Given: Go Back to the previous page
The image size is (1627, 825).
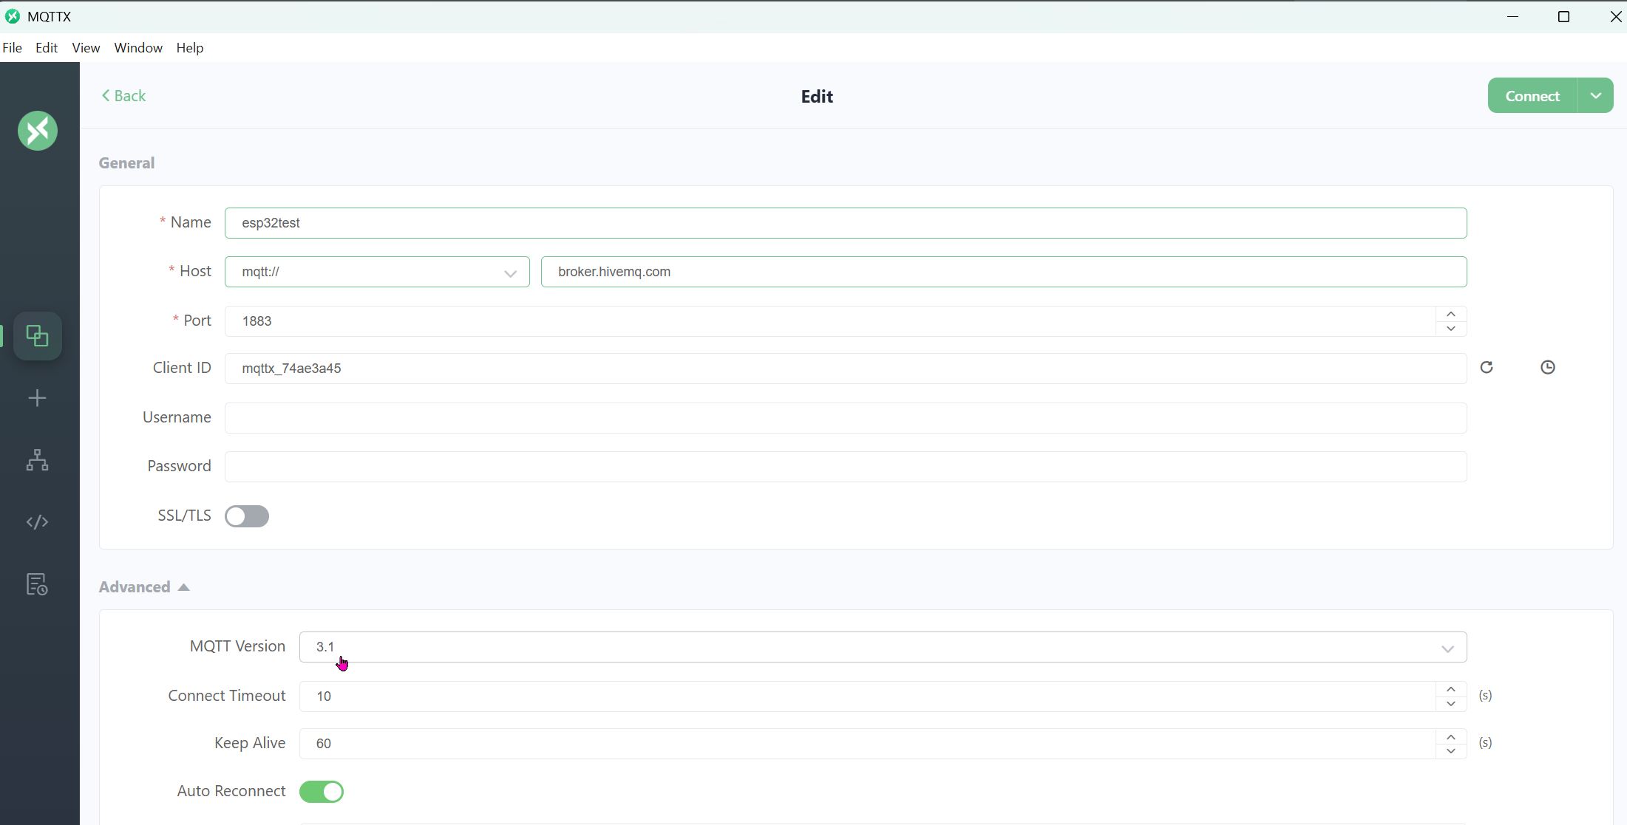Looking at the screenshot, I should [x=123, y=96].
